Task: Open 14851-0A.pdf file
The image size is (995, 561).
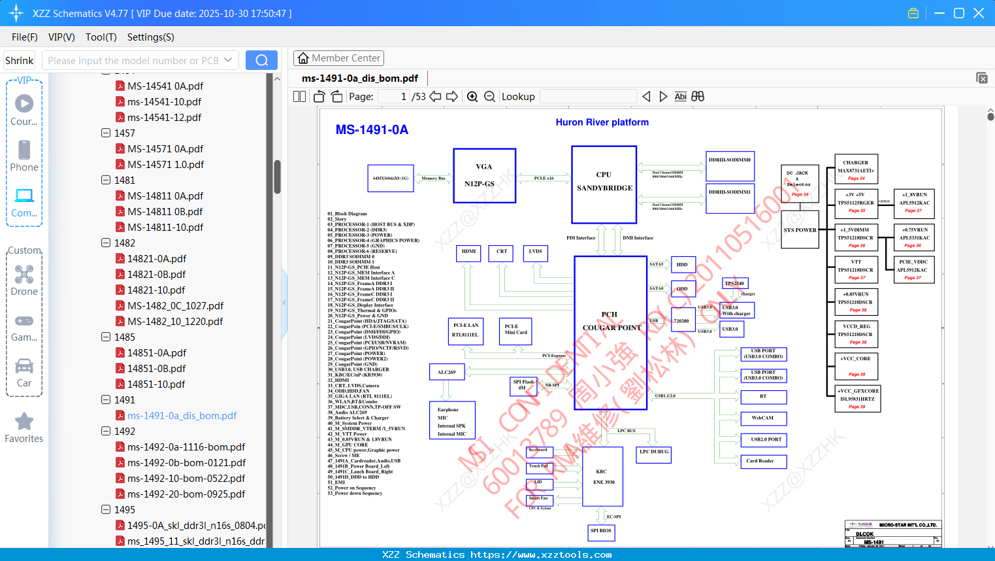Action: [x=157, y=352]
